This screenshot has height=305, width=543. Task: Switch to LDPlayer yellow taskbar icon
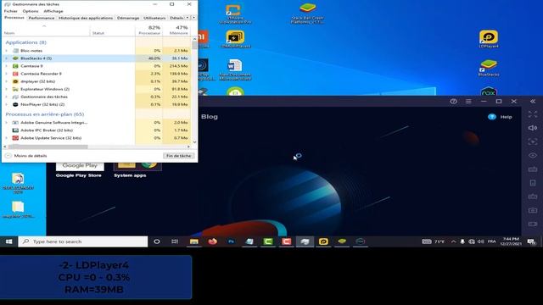[x=323, y=241]
